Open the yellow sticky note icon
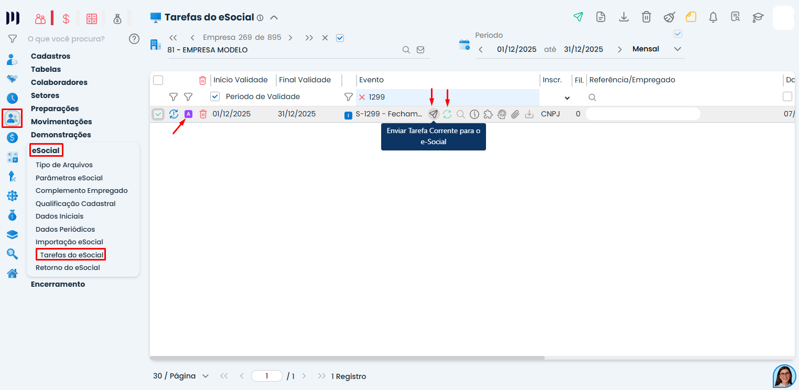 tap(691, 17)
